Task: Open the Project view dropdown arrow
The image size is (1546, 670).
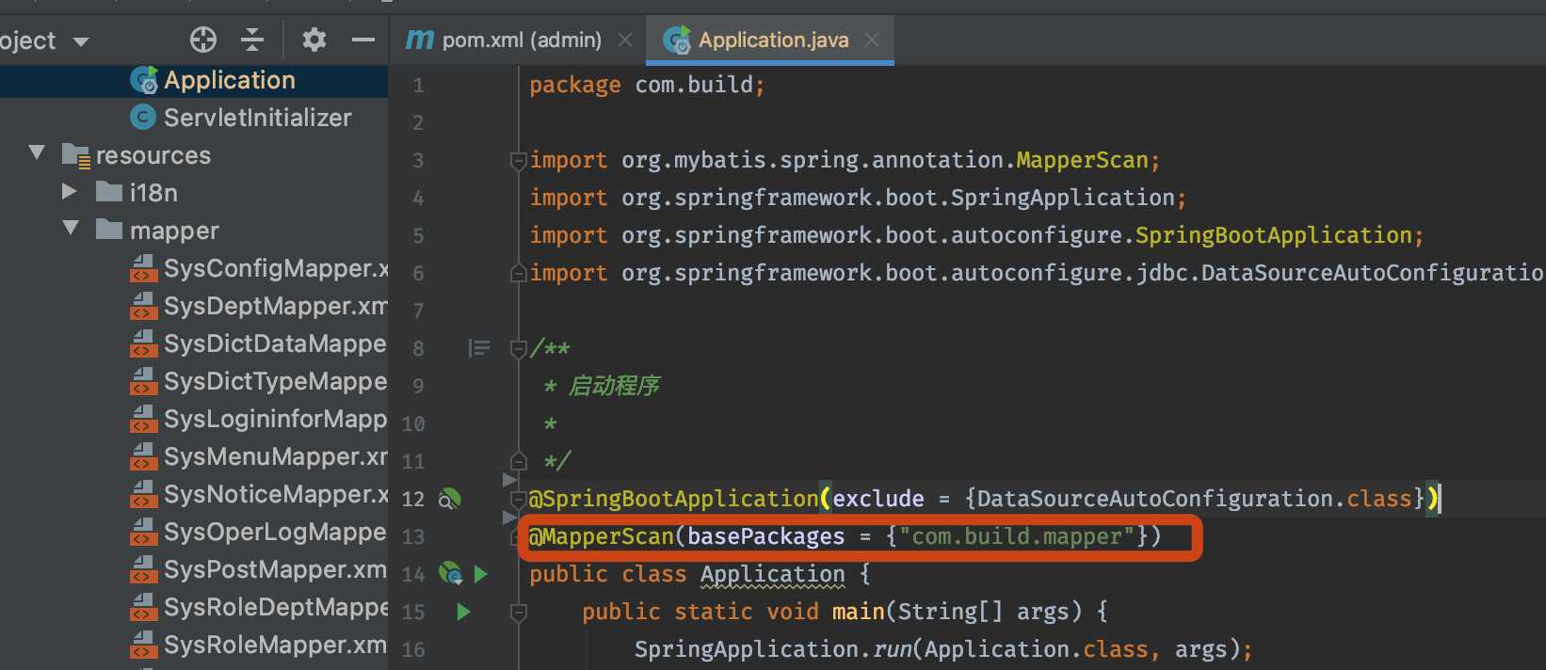Action: (81, 41)
